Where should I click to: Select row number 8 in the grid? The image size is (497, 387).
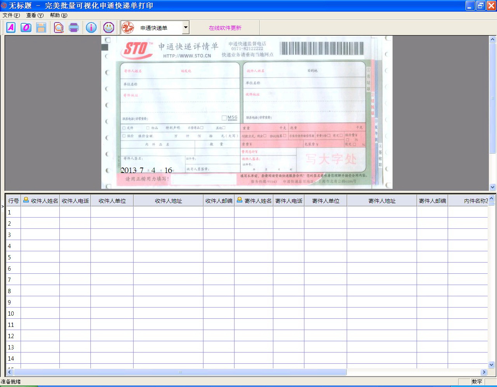pos(14,291)
